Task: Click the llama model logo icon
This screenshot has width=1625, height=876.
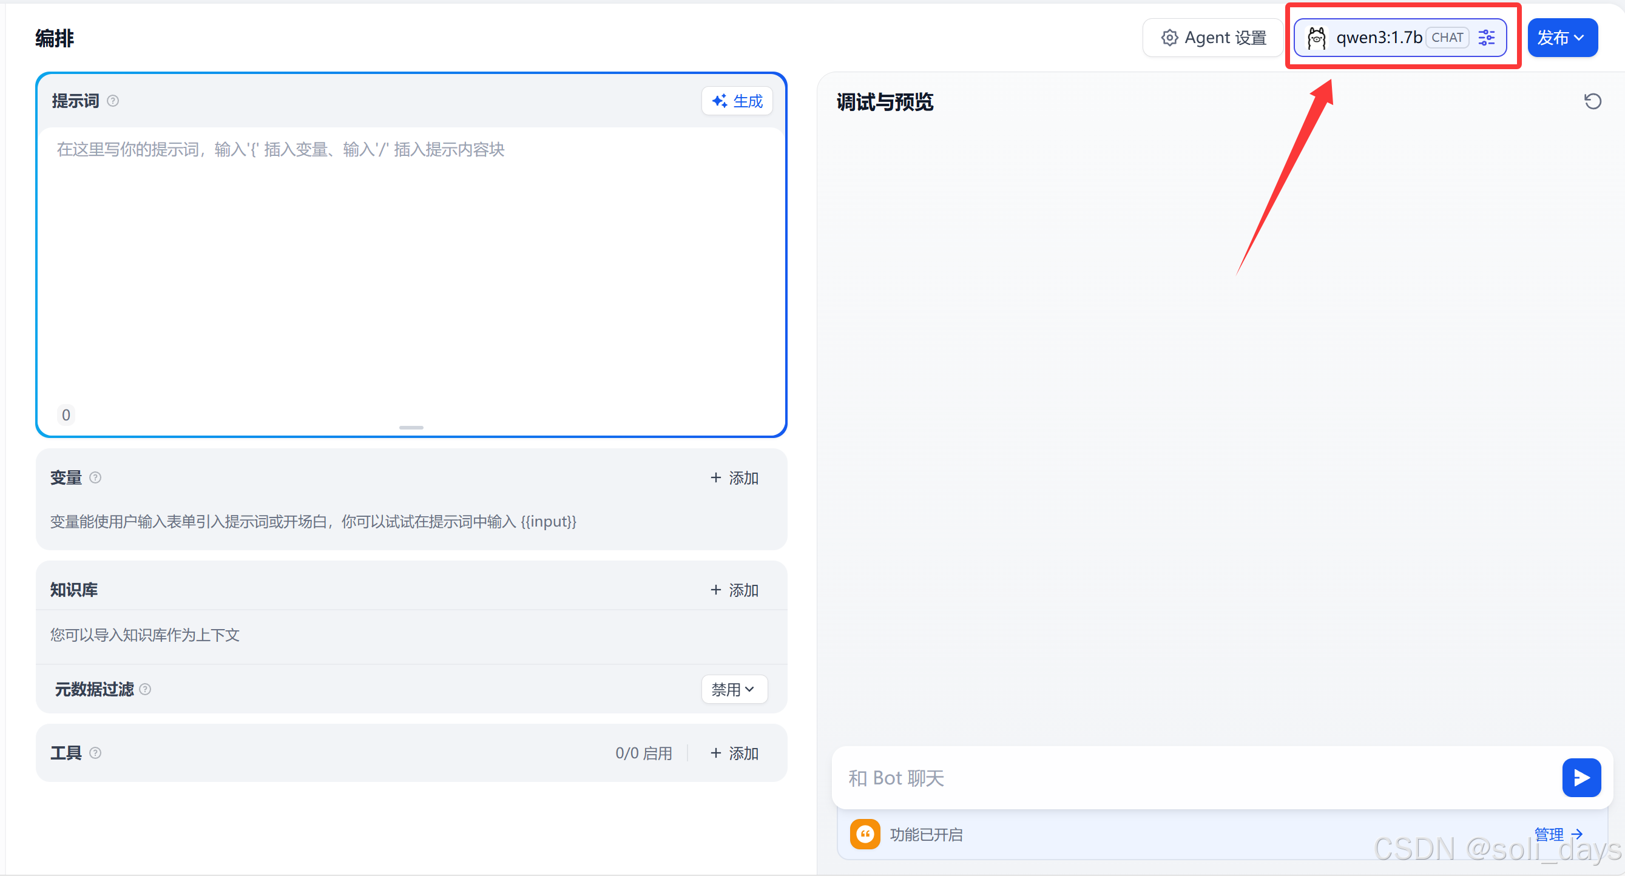Action: (1317, 38)
